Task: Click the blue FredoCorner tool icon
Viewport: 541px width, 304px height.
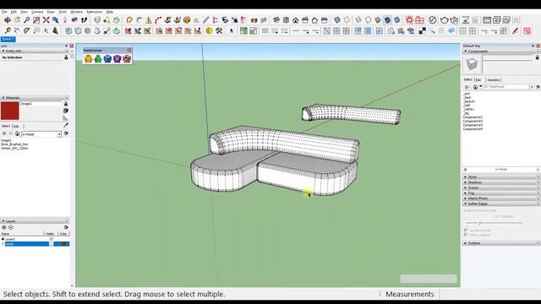Action: pos(107,59)
